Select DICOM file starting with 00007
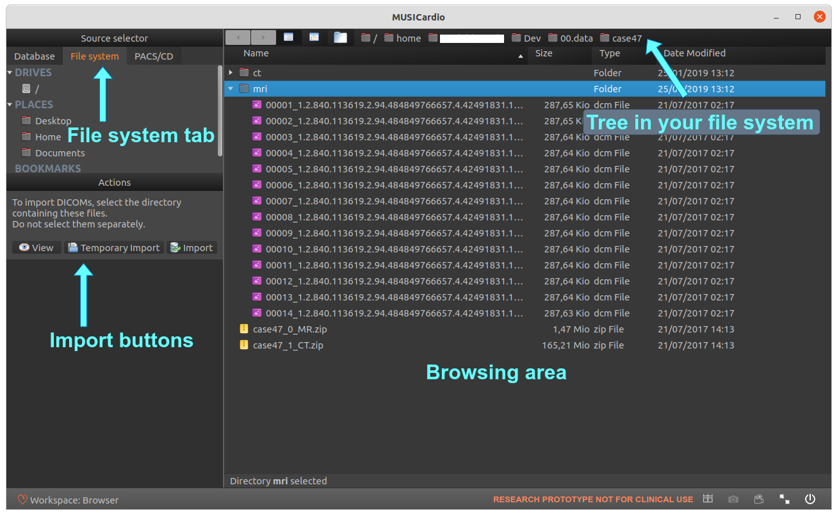 pos(525,201)
